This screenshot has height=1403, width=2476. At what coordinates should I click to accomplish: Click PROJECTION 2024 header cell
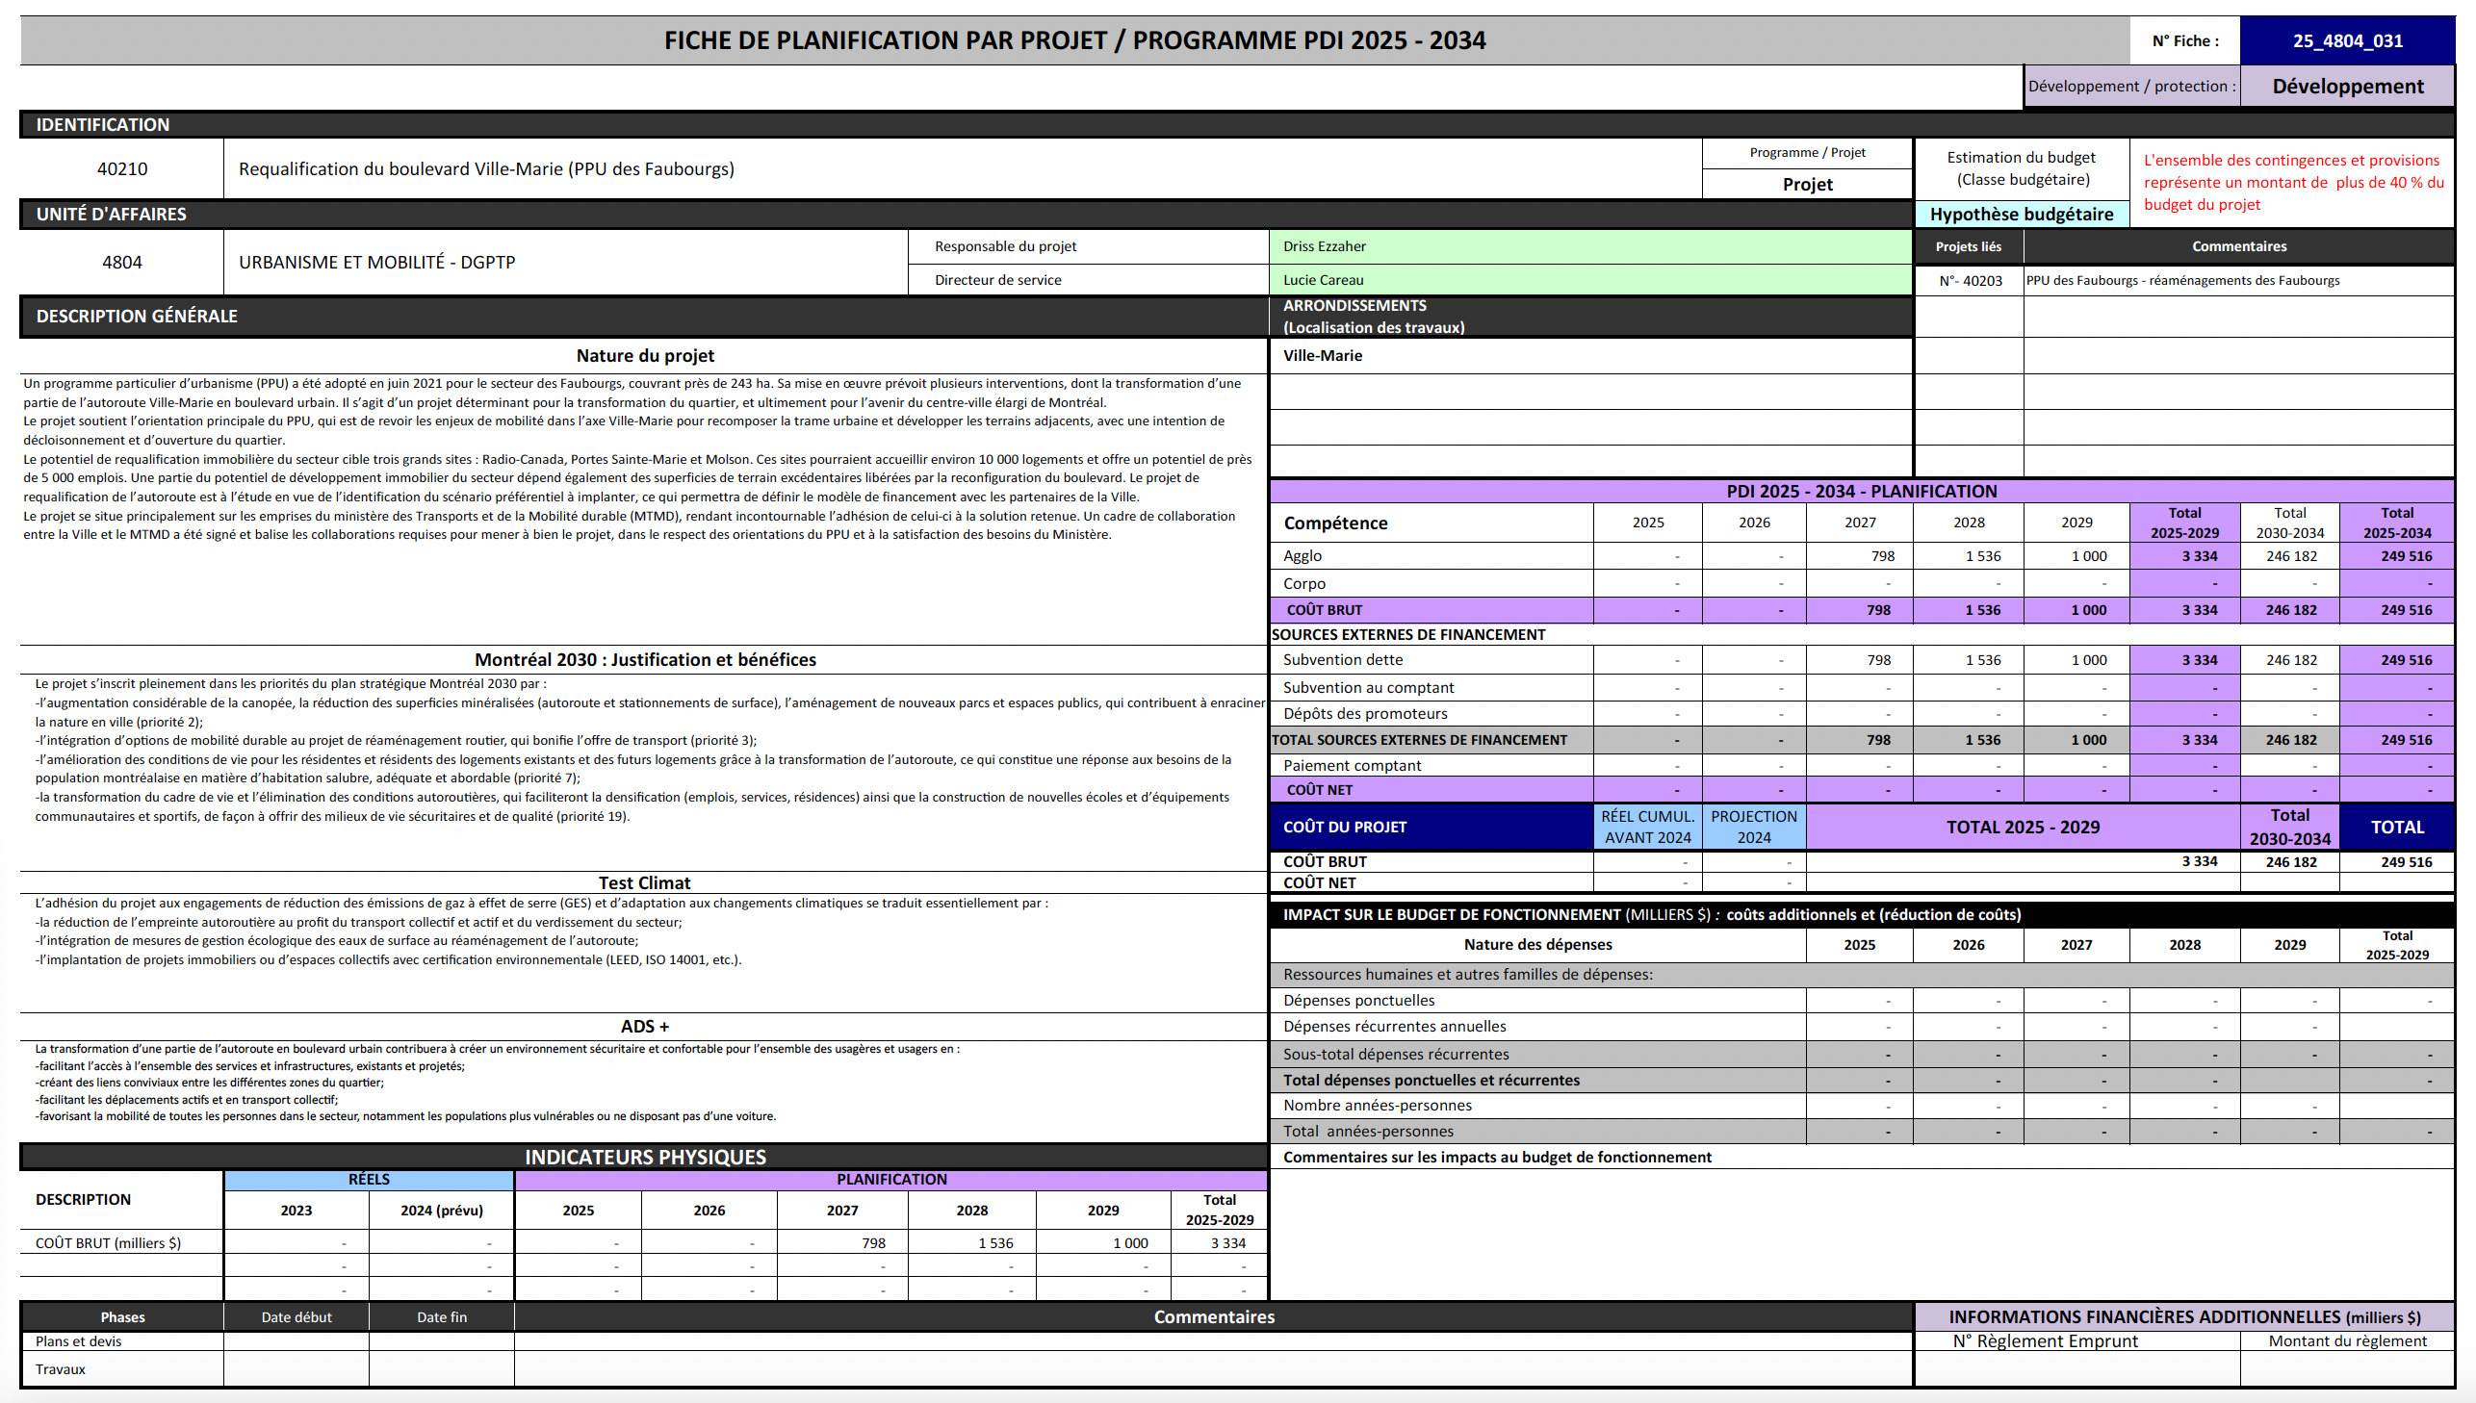(1753, 827)
